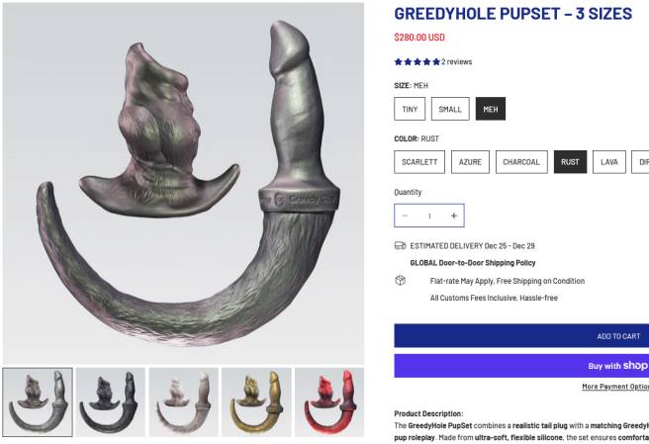Click the five-star rating icons

coord(417,62)
